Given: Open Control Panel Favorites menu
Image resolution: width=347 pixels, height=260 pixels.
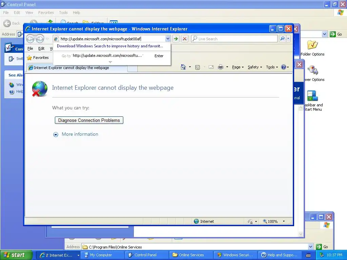Looking at the screenshot, I should pos(46,13).
